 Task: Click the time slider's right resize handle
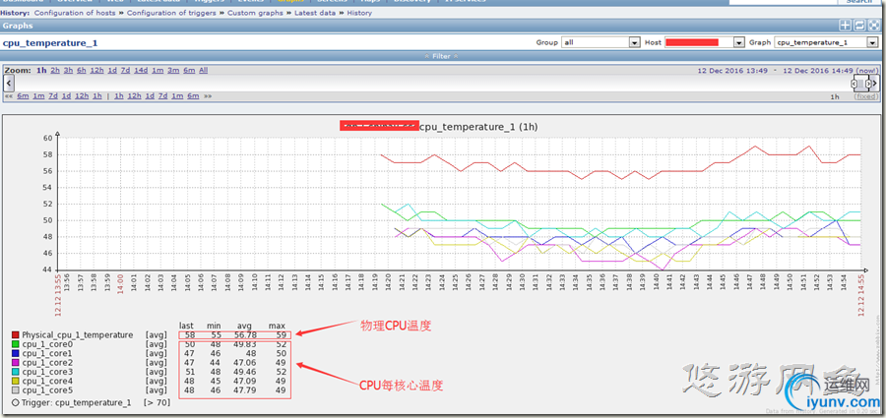coord(868,84)
